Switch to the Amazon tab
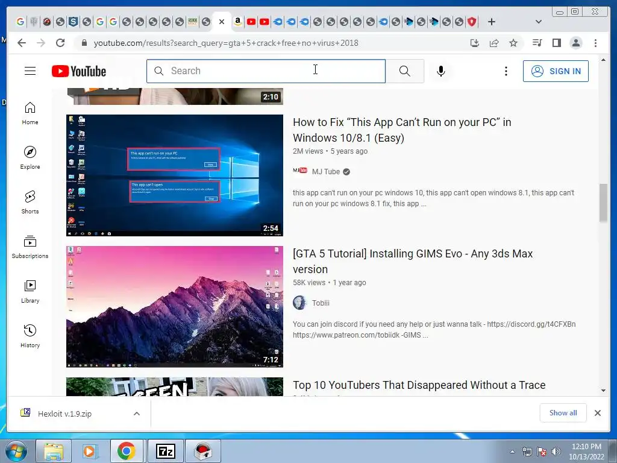 point(237,22)
